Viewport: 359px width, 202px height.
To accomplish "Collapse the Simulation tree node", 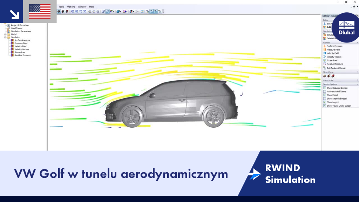I will tap(5, 37).
